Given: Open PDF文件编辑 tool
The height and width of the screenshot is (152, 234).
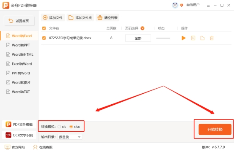Looking at the screenshot, I should (19, 124).
